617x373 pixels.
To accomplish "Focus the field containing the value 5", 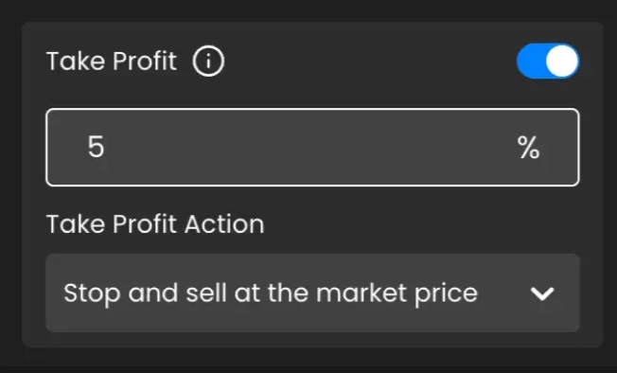I will pyautogui.click(x=312, y=147).
